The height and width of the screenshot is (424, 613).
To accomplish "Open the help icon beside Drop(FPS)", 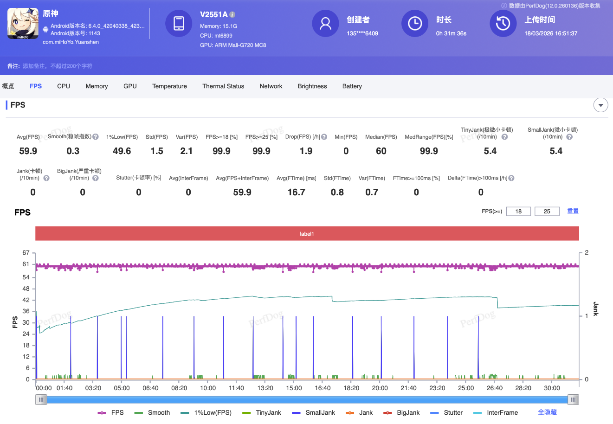I will pyautogui.click(x=324, y=136).
